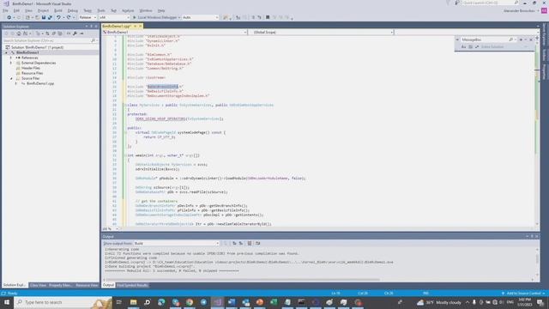The width and height of the screenshot is (549, 309).
Task: Click the find search icon beside MessageBox
Action: pyautogui.click(x=511, y=40)
